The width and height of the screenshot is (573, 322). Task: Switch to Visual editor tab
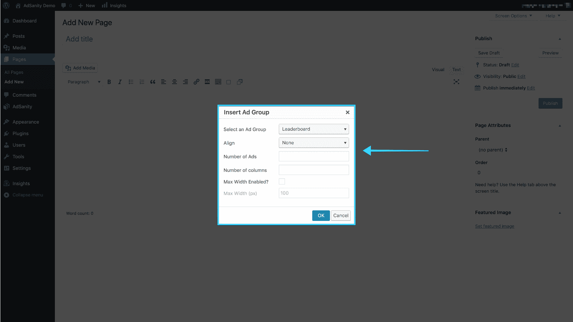[x=438, y=70]
